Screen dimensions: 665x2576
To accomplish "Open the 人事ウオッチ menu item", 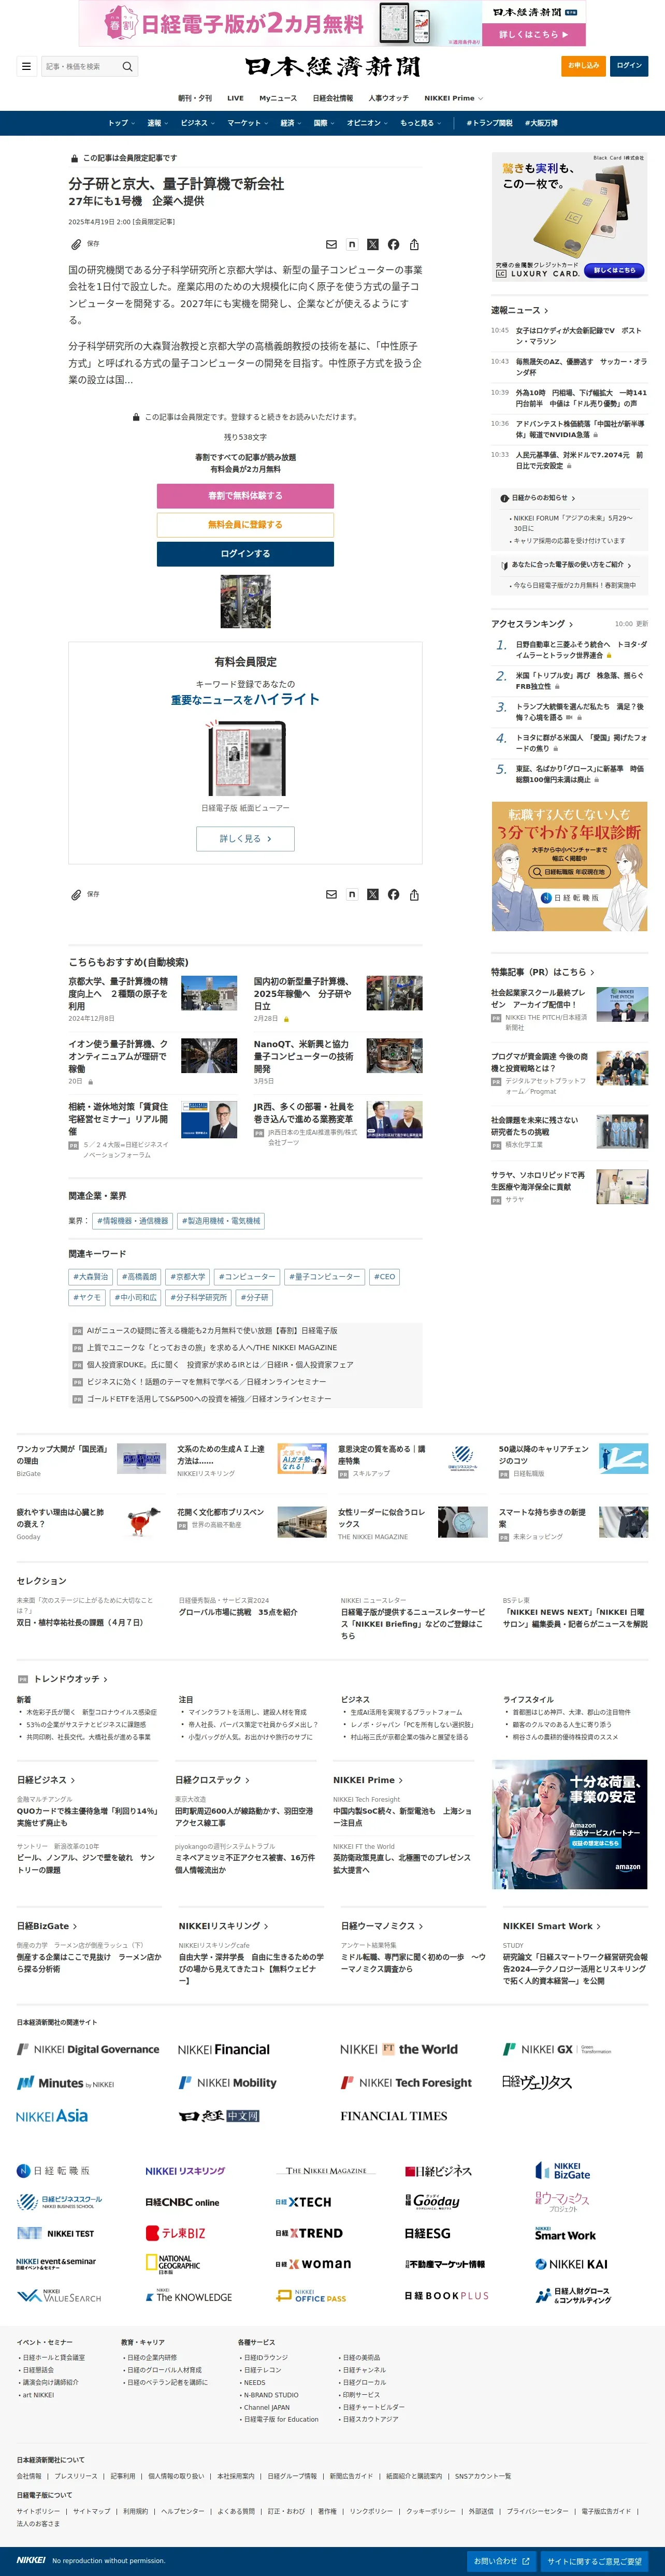I will point(388,98).
